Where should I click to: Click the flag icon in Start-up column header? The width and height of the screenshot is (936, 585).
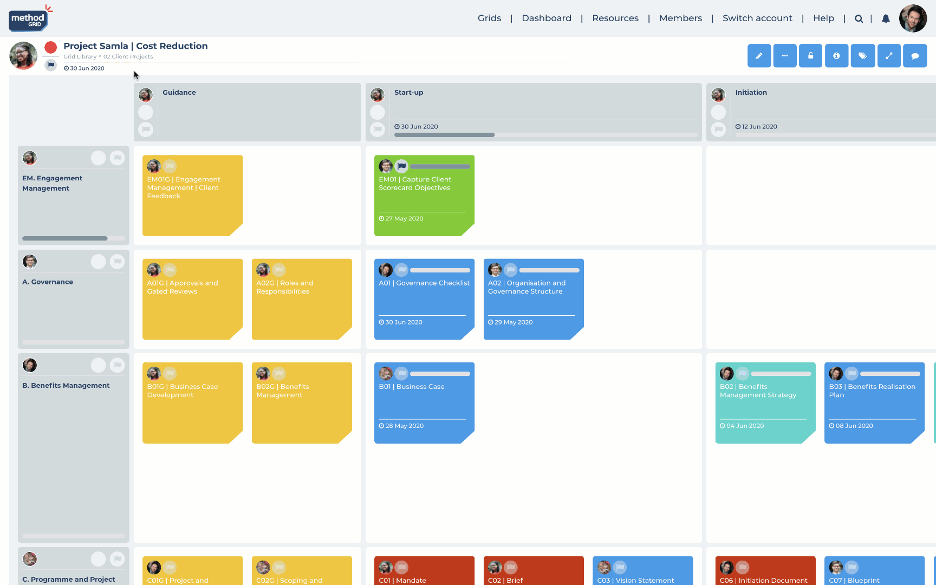click(x=378, y=129)
